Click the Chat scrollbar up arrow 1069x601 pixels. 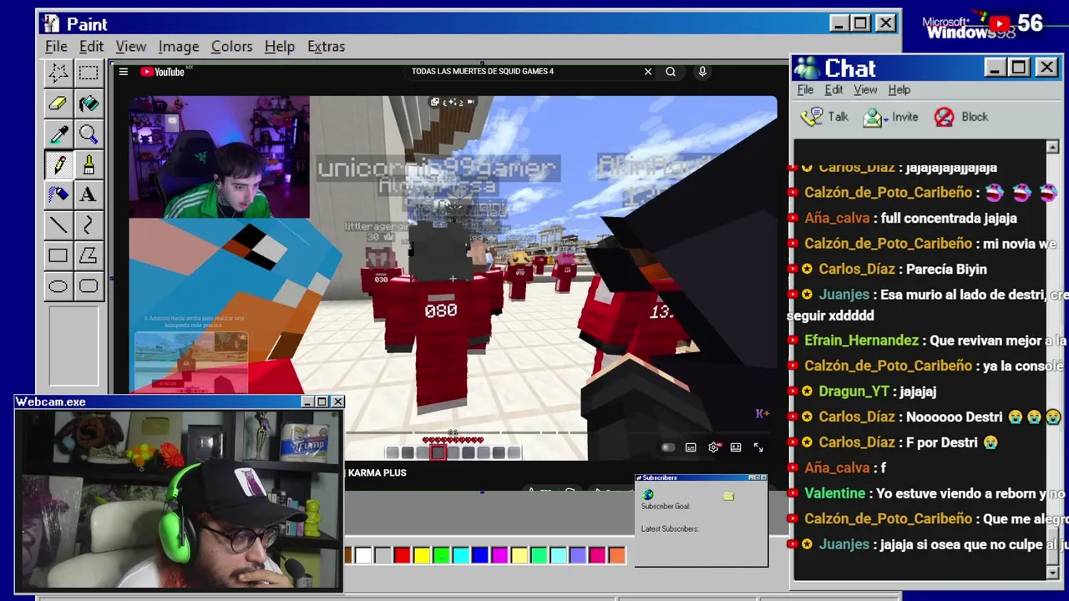pos(1052,147)
